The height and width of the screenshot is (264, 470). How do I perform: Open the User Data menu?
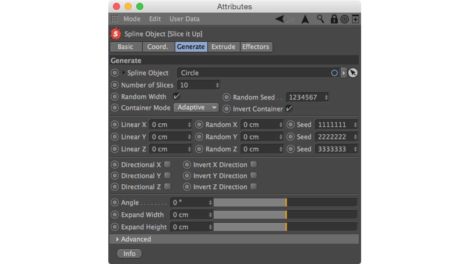185,19
